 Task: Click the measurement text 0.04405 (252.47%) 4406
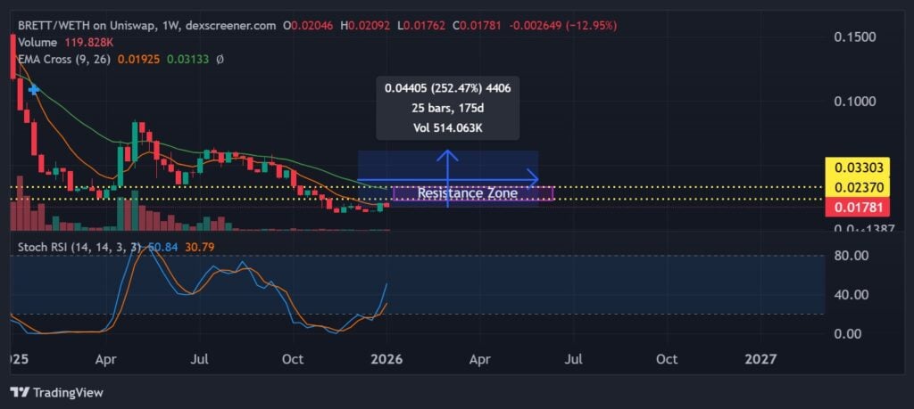(x=448, y=88)
